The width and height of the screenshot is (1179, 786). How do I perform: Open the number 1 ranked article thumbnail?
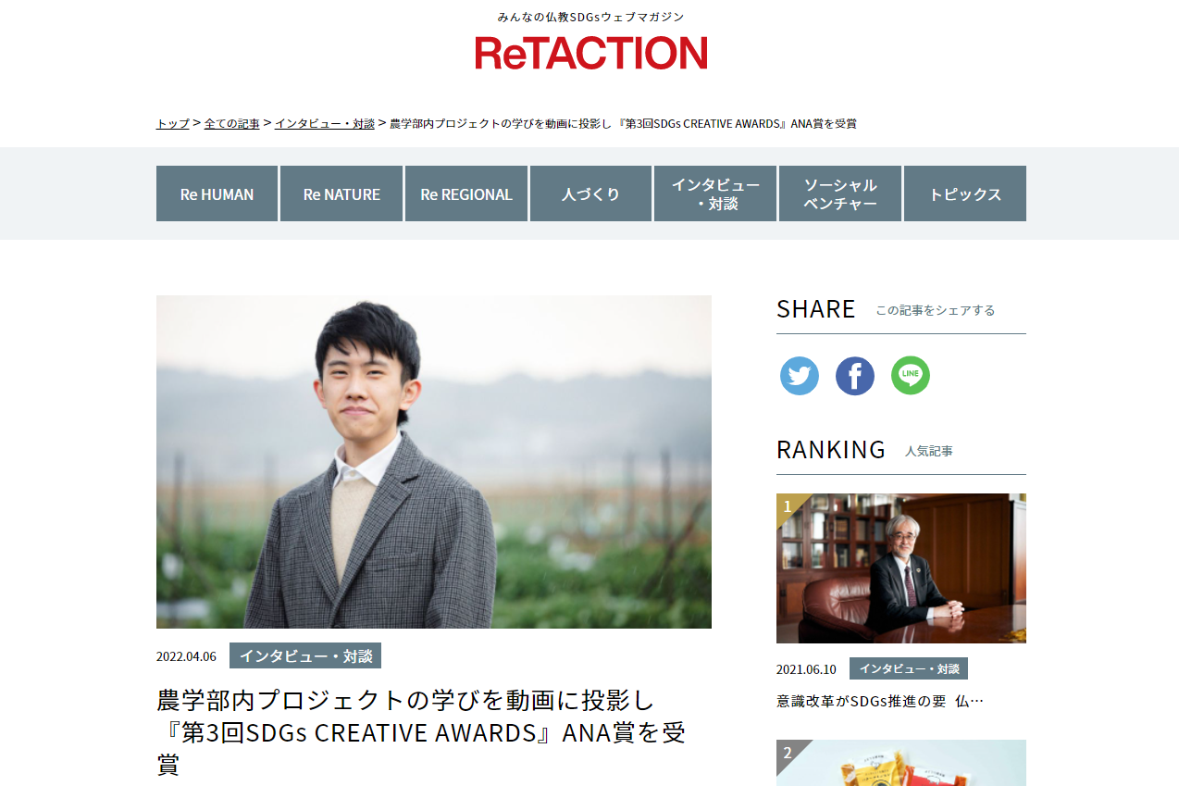(x=901, y=568)
